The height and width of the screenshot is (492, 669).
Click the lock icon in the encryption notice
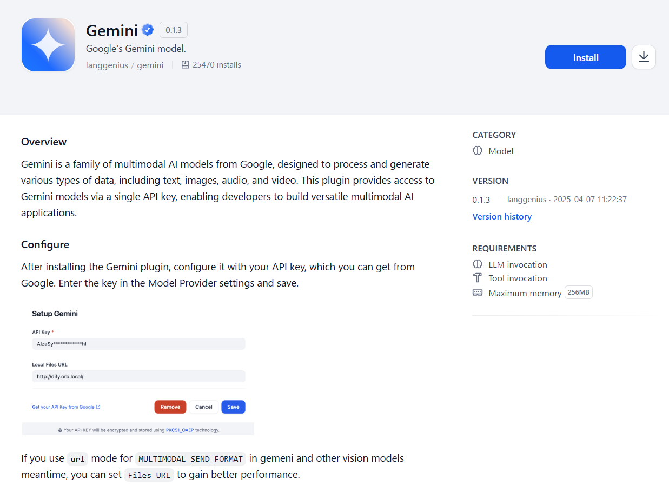59,429
